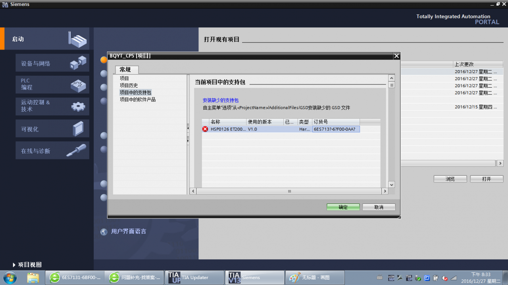Click the 用户界面语言 globe icon
The width and height of the screenshot is (508, 285).
click(104, 232)
